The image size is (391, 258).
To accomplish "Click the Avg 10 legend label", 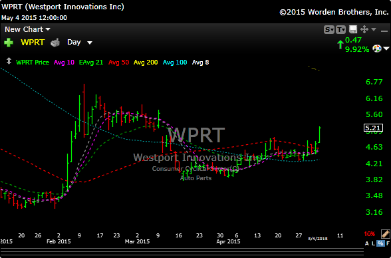I will pos(64,63).
